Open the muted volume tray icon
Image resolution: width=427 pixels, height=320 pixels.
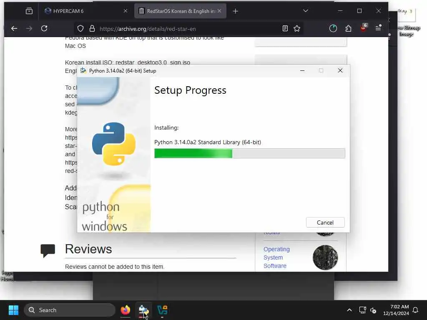coord(373,310)
